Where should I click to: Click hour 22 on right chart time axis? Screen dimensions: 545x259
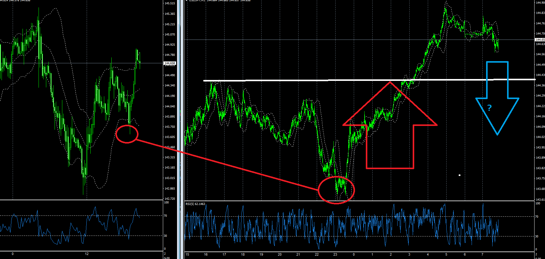317,254
